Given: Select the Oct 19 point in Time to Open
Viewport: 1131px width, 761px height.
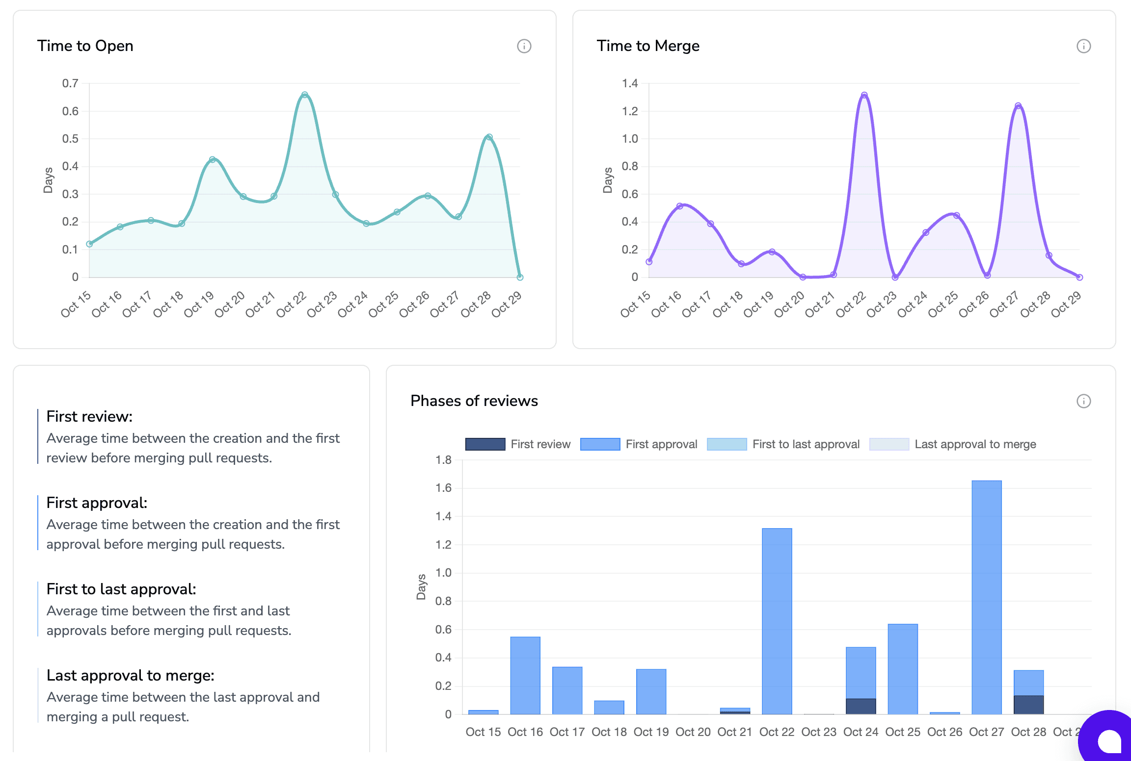Looking at the screenshot, I should (x=213, y=159).
